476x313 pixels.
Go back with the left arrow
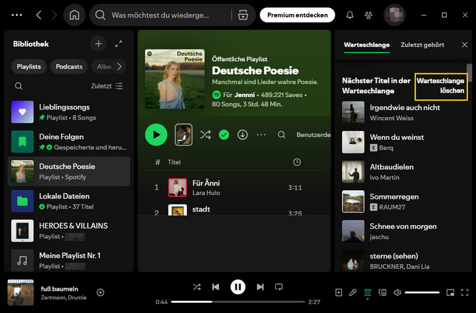click(39, 15)
